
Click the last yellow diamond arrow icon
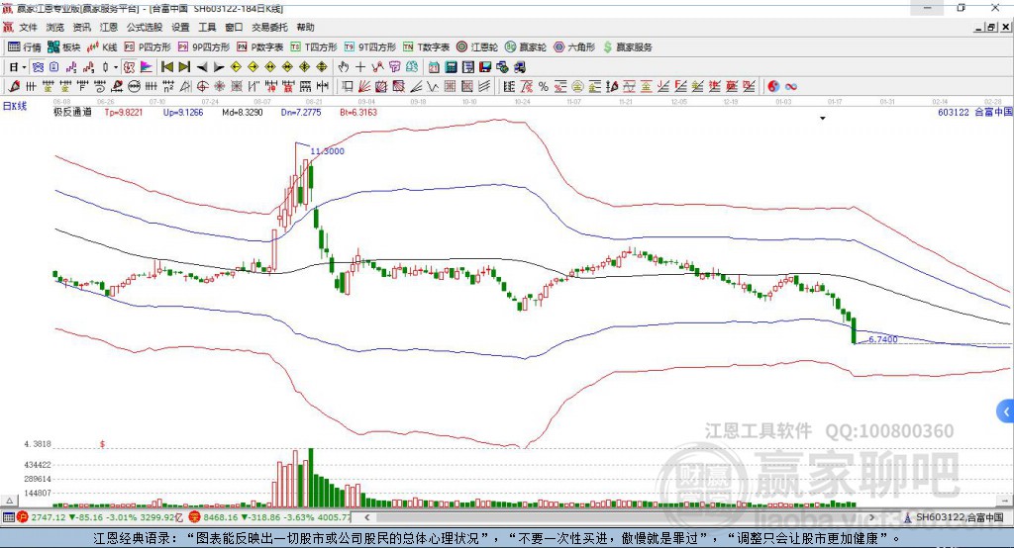pos(322,67)
